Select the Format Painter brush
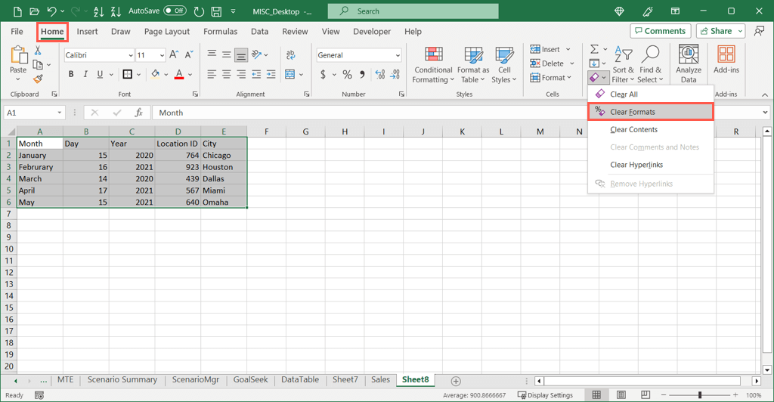 38,79
